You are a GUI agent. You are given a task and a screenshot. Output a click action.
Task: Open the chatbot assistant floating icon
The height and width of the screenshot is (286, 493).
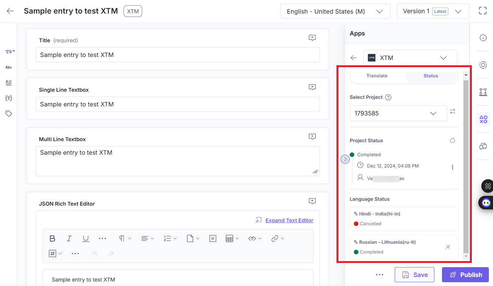486,203
